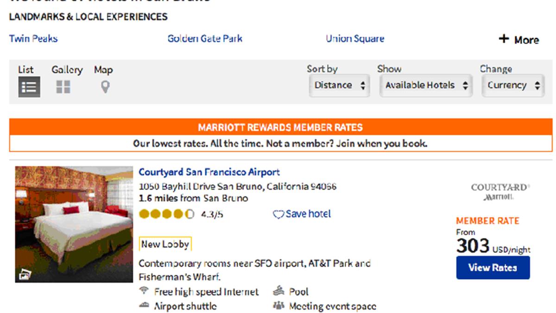Select the Gallery view tab label
The height and width of the screenshot is (313, 556).
point(67,70)
